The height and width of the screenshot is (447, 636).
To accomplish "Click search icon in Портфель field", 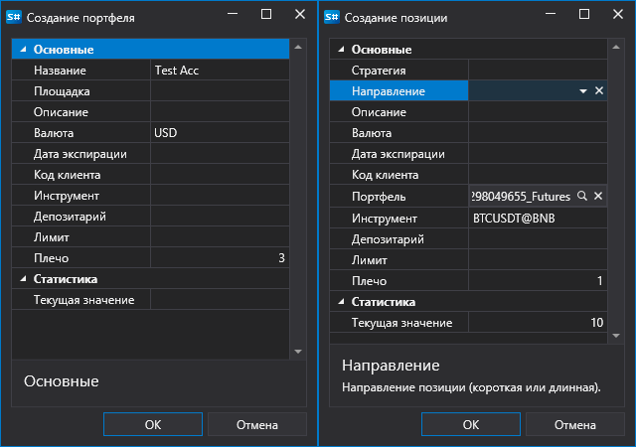I will [582, 196].
